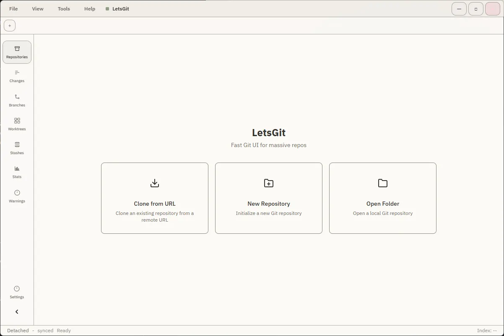Switch to the LetsGit tab
The height and width of the screenshot is (336, 504).
coord(117,8)
